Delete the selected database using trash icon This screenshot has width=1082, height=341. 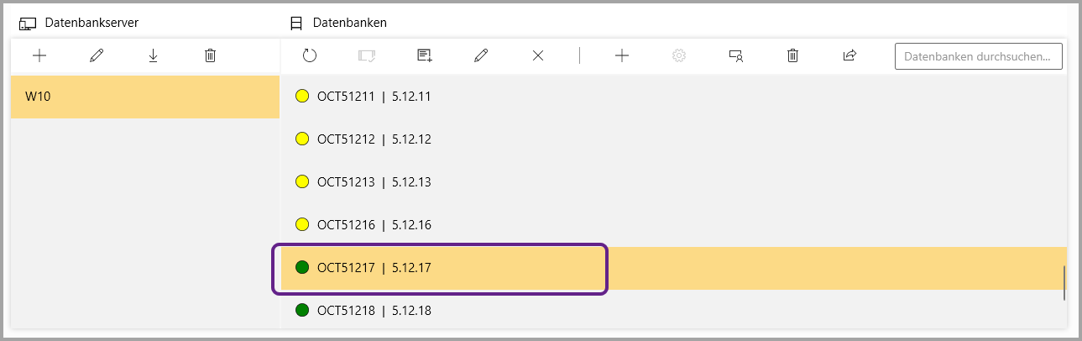point(792,56)
